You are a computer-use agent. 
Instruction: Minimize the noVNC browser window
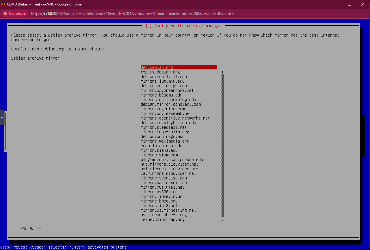[x=336, y=4]
